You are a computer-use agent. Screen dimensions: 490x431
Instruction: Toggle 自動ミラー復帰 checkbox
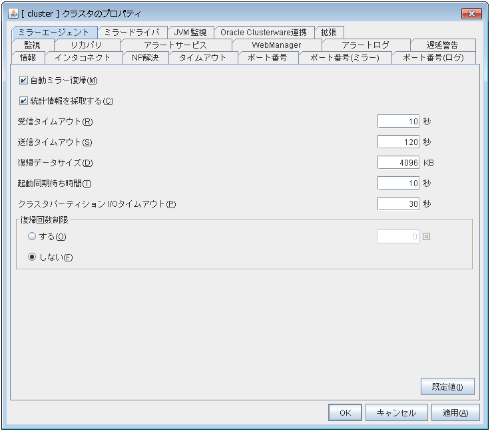tap(23, 80)
